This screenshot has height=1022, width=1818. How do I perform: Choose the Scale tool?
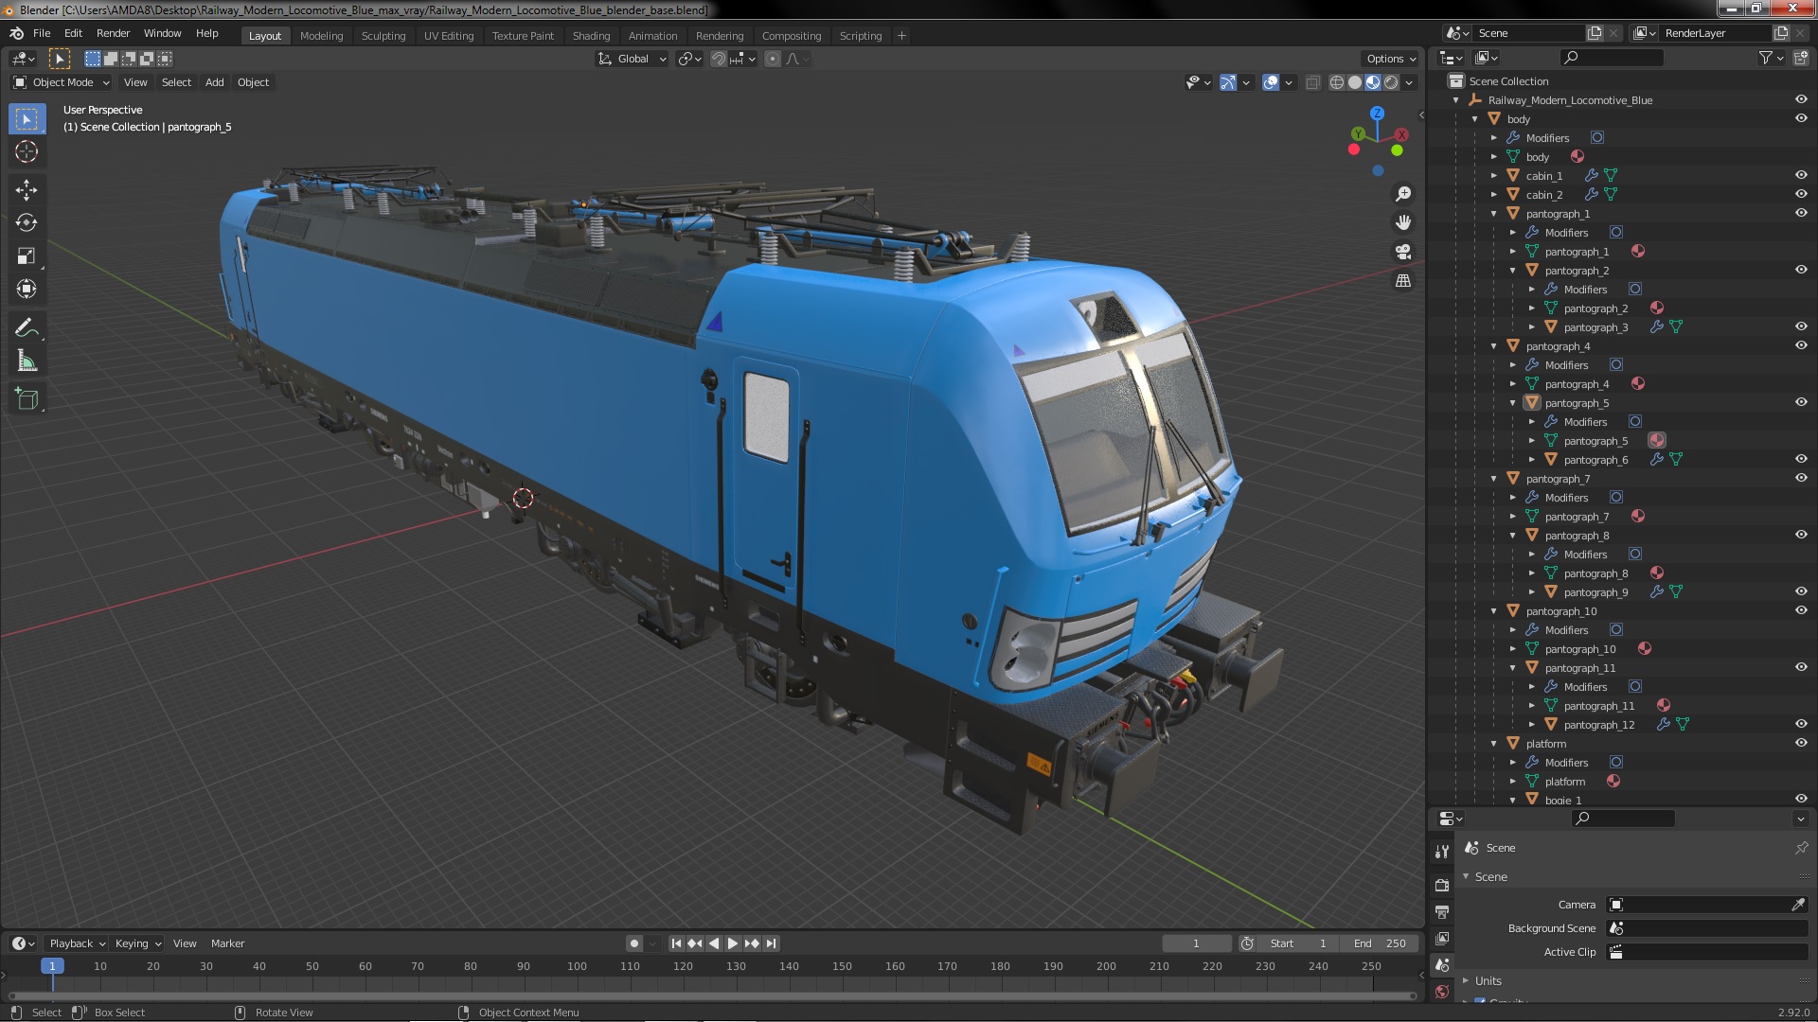[27, 255]
